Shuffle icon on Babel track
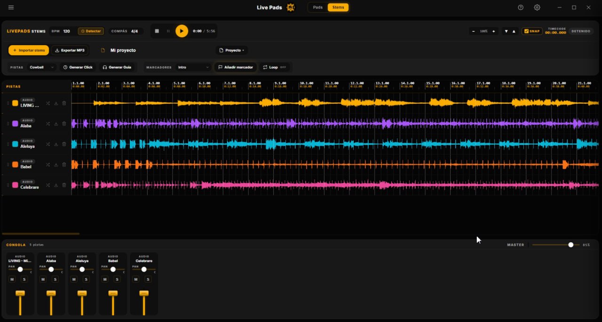602x322 pixels. tap(48, 164)
